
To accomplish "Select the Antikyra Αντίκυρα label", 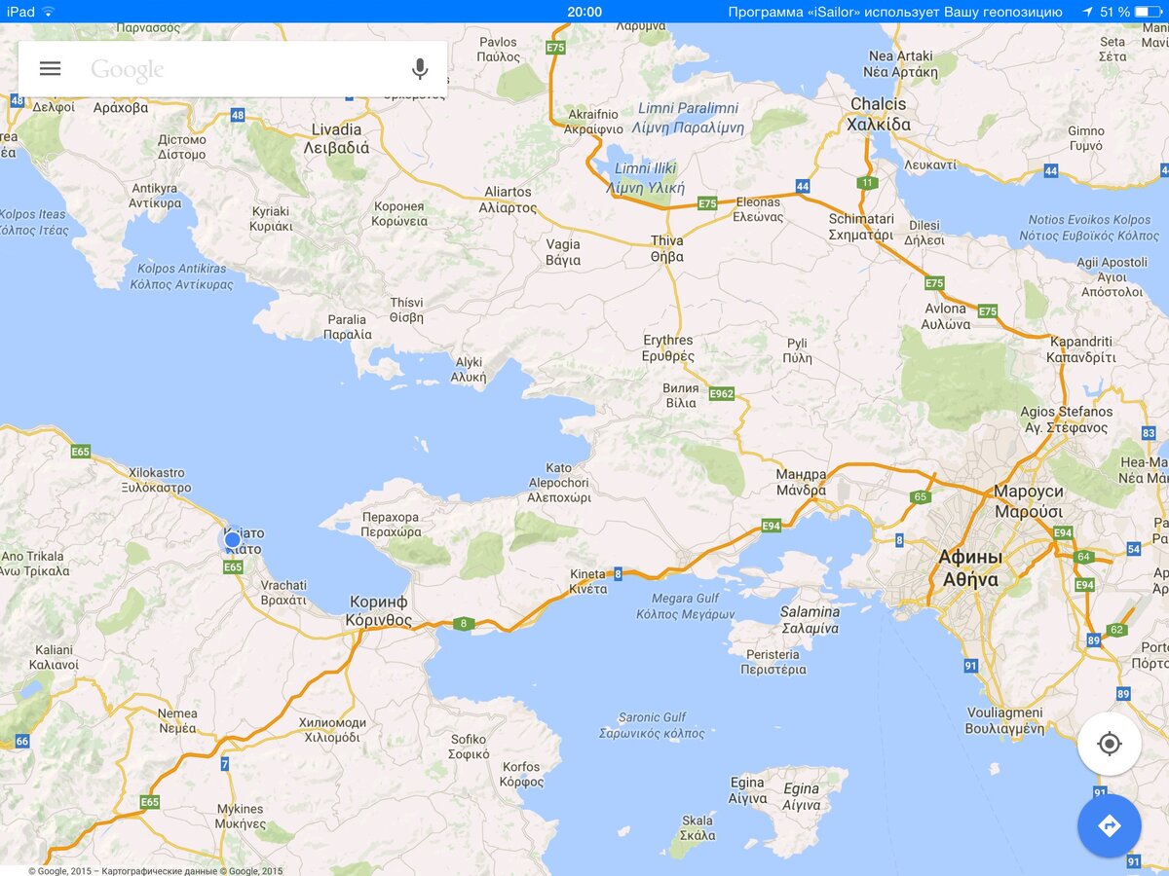I will (x=155, y=195).
